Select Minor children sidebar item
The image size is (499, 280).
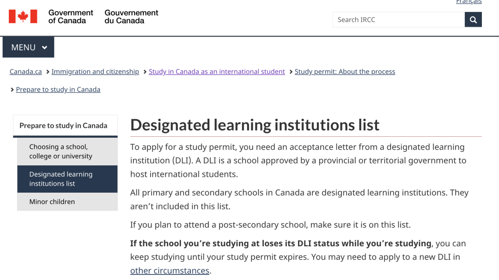(67, 202)
